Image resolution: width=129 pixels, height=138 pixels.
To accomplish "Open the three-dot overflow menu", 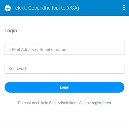I will tap(124, 8).
